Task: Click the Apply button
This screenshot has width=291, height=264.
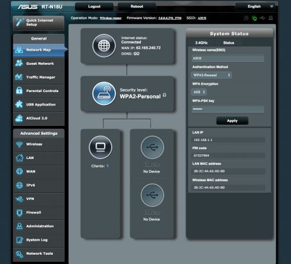Action: pos(232,121)
